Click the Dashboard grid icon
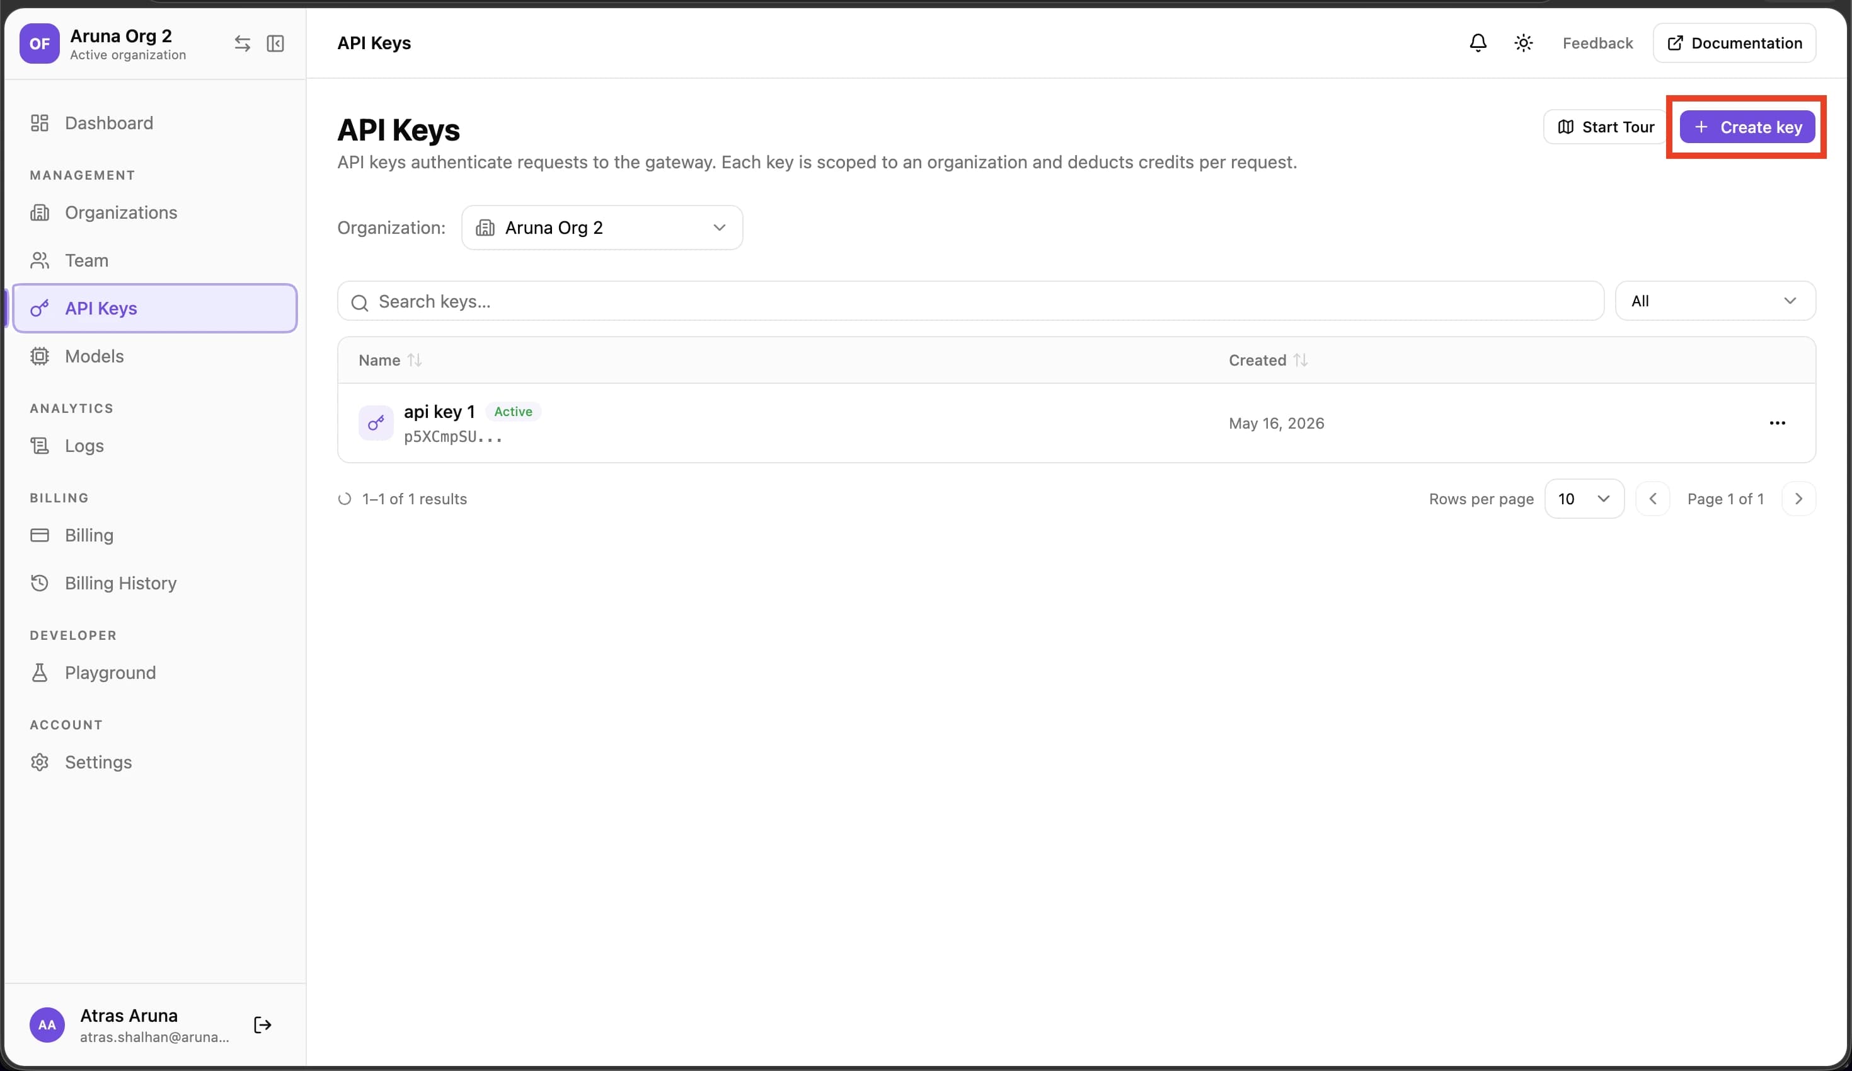The width and height of the screenshot is (1852, 1071). (x=40, y=123)
